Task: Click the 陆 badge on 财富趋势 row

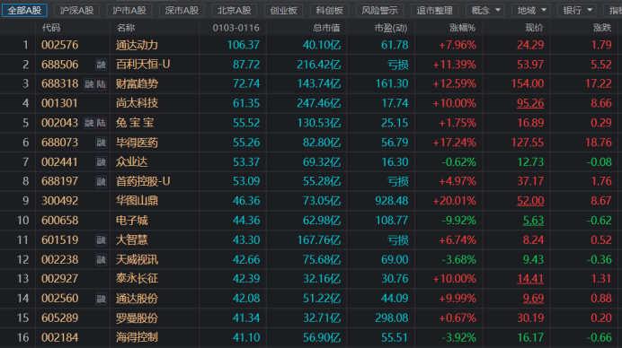Action: click(102, 84)
